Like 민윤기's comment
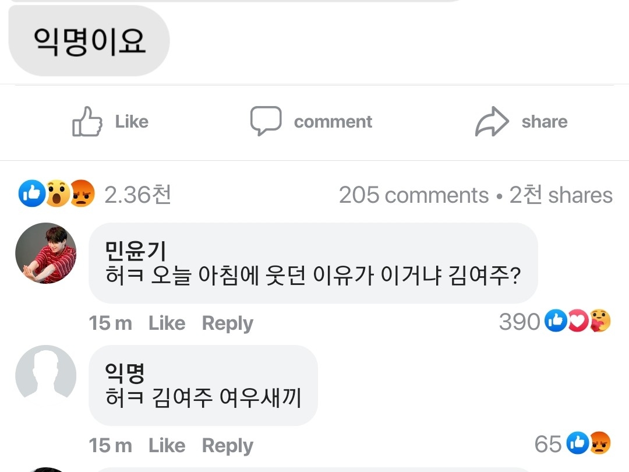Screen dimensions: 629x472 [x=167, y=323]
